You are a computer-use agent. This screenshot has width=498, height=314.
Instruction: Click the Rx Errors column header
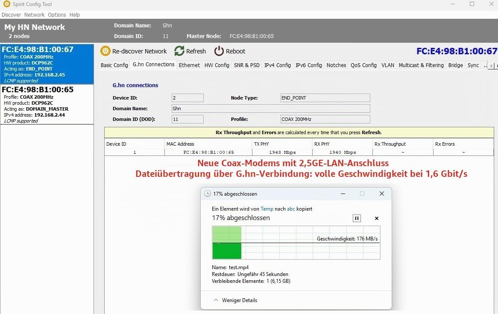coord(463,144)
